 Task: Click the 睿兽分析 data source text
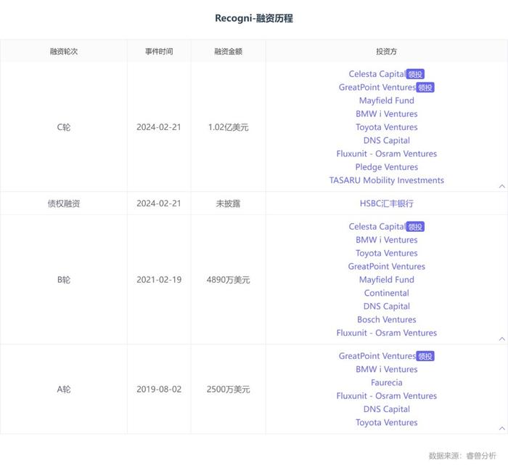(480, 456)
